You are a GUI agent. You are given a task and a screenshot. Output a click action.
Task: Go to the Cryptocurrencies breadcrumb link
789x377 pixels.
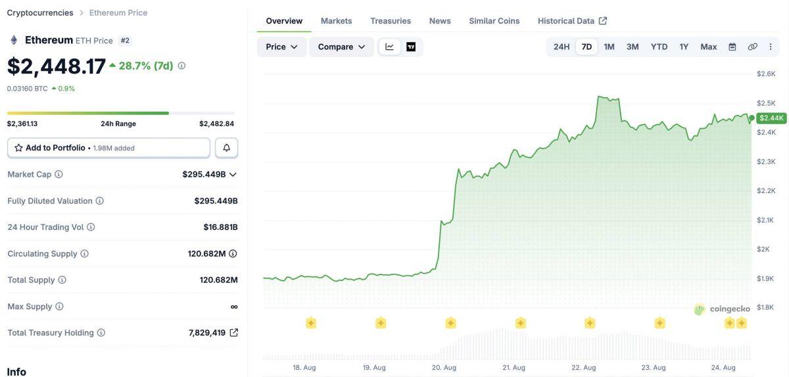pyautogui.click(x=40, y=12)
